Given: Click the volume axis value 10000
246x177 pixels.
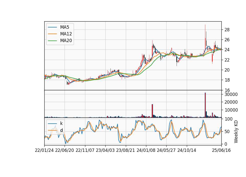Looking at the screenshot, I should [x=231, y=110].
